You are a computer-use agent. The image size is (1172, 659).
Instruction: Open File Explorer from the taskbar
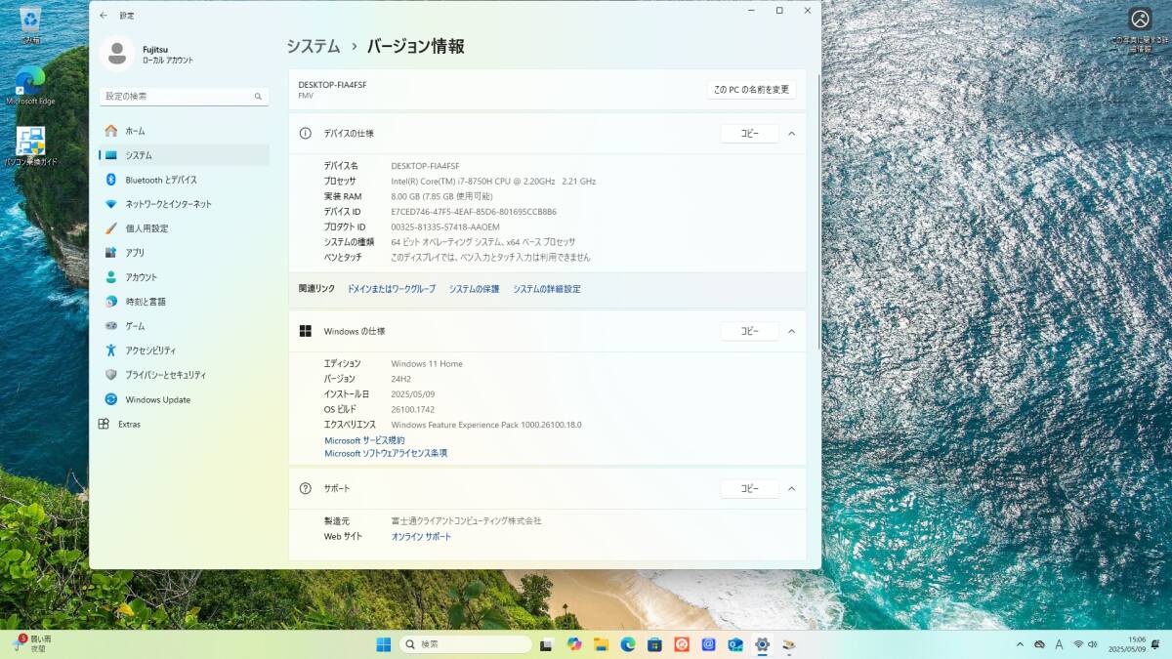point(602,644)
